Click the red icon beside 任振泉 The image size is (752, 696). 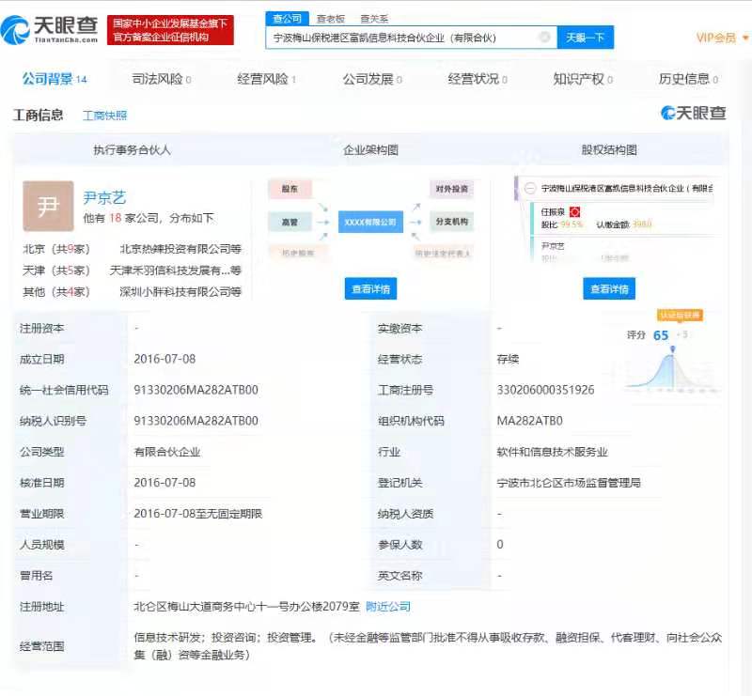[x=575, y=212]
